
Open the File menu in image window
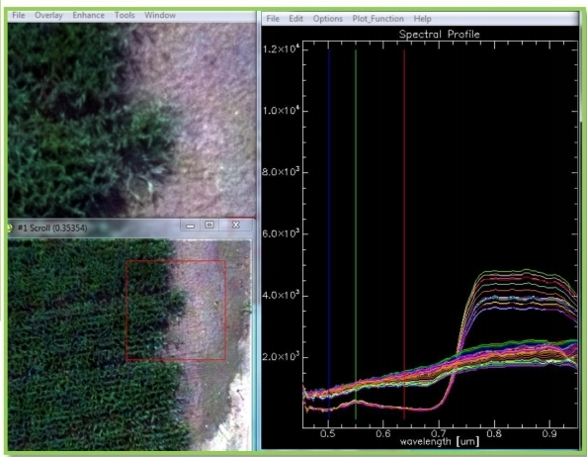click(19, 16)
